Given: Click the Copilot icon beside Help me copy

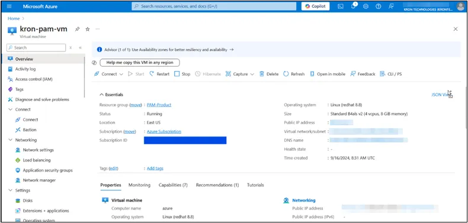Looking at the screenshot, I should click(94, 63).
